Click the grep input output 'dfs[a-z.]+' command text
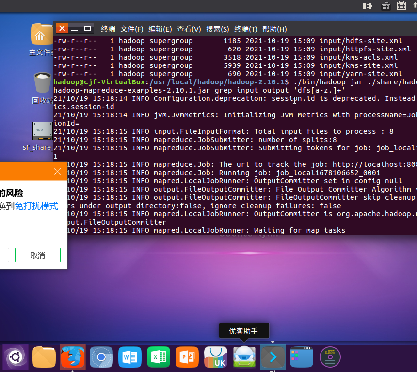The width and height of the screenshot is (417, 372). [280, 90]
